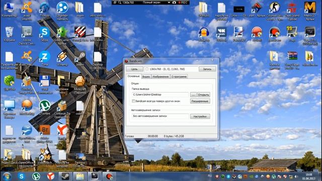Open the Winamp desktop shortcut

click(x=62, y=58)
